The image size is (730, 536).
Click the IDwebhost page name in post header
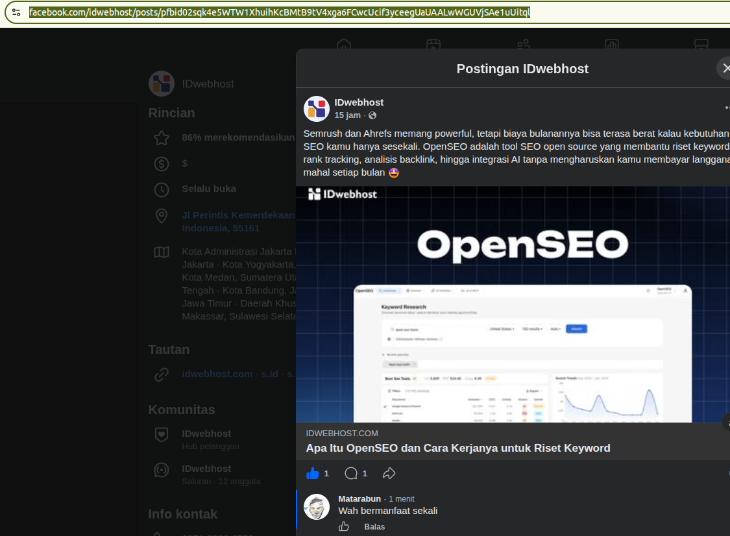click(359, 102)
